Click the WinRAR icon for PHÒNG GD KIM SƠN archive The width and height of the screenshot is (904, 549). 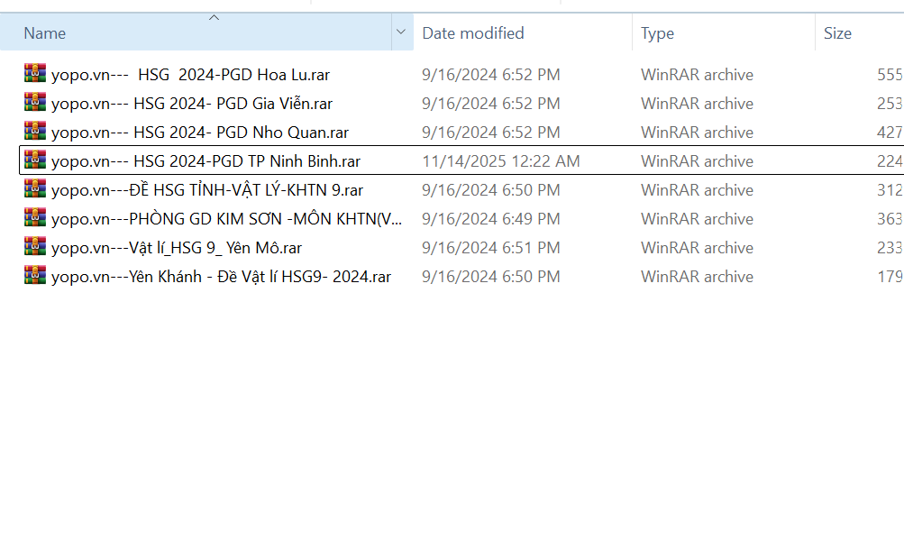point(35,219)
